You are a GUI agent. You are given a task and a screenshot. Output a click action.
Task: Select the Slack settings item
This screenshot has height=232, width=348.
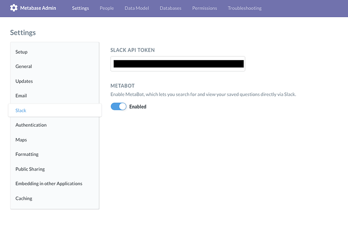click(x=55, y=110)
